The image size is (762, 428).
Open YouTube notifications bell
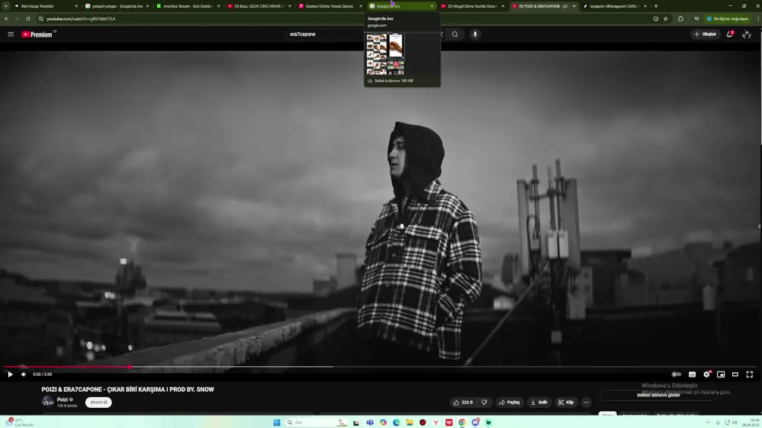(x=729, y=34)
